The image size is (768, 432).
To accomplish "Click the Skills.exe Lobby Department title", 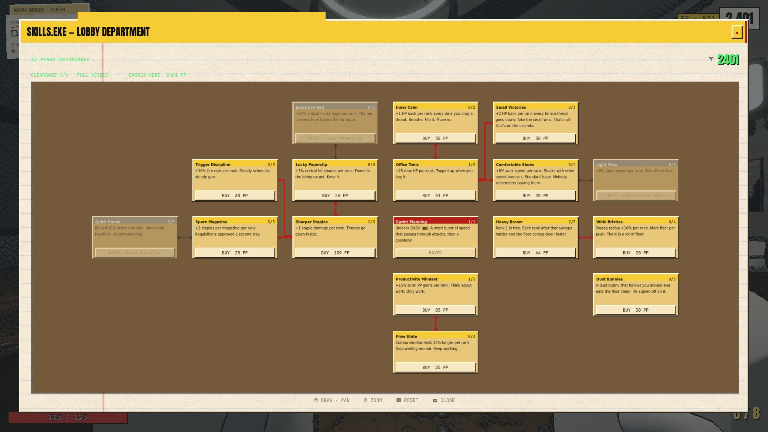I will pos(88,32).
